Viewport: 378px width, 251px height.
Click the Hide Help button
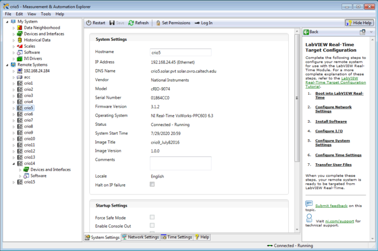(x=359, y=23)
